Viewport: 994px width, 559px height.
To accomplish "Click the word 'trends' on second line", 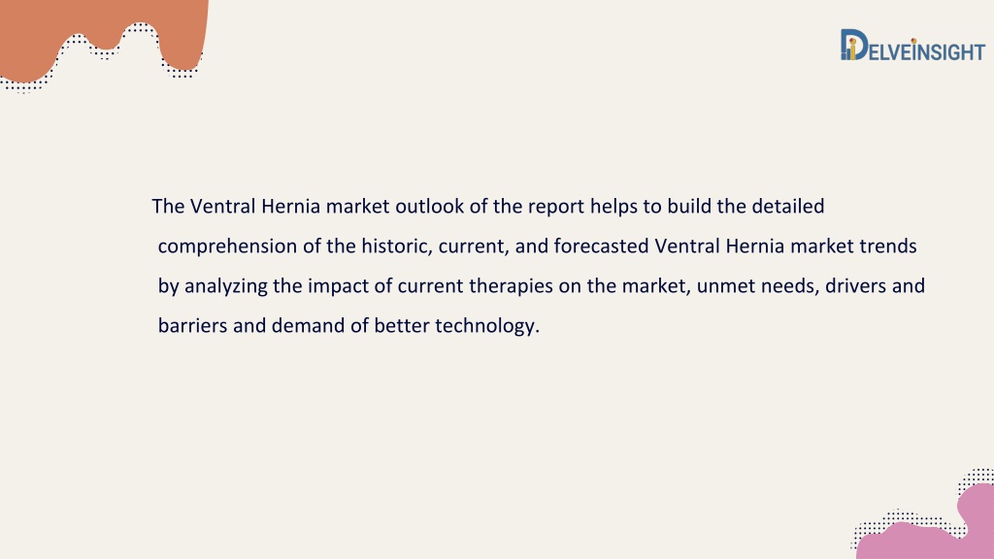I will point(888,246).
